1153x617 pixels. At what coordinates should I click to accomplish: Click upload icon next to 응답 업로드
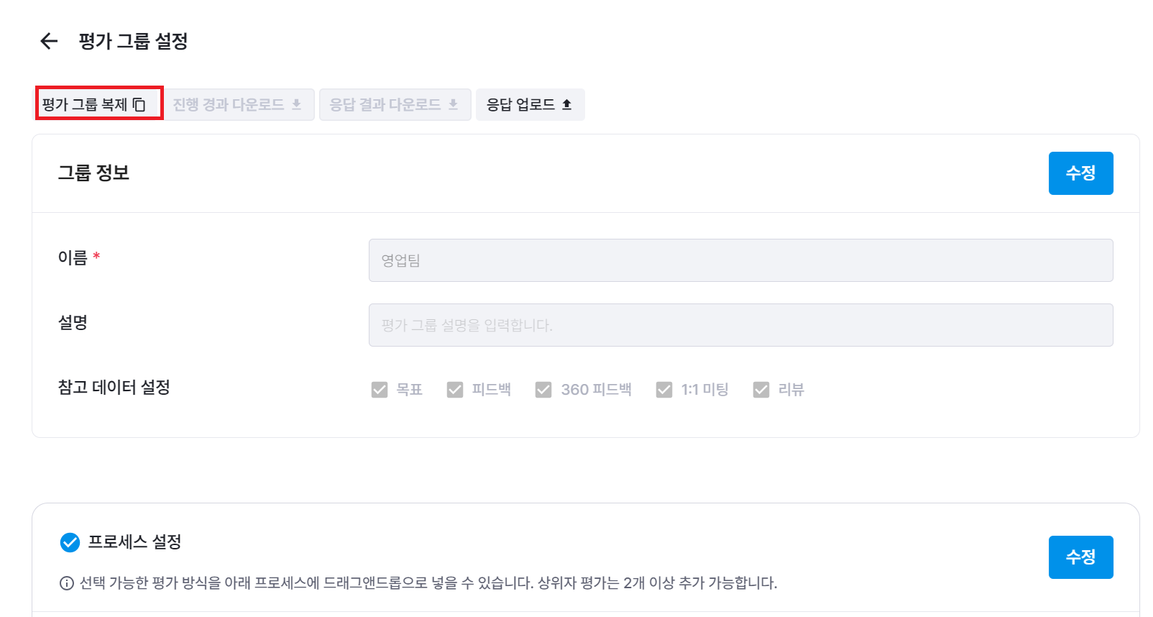tap(566, 105)
